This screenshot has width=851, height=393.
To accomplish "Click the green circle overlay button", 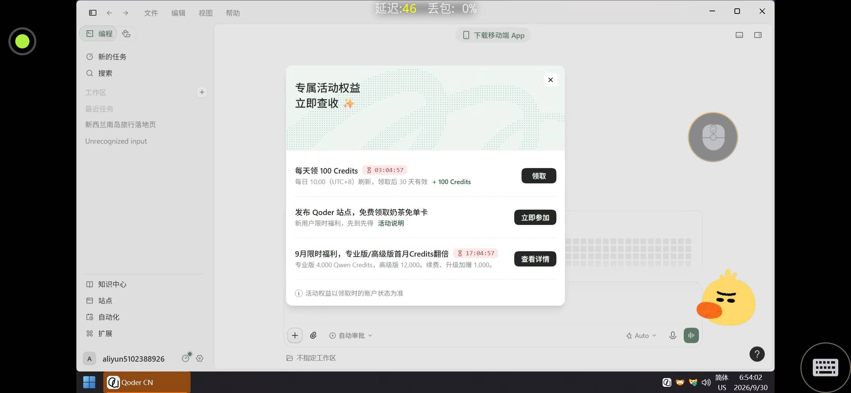I will pyautogui.click(x=22, y=41).
